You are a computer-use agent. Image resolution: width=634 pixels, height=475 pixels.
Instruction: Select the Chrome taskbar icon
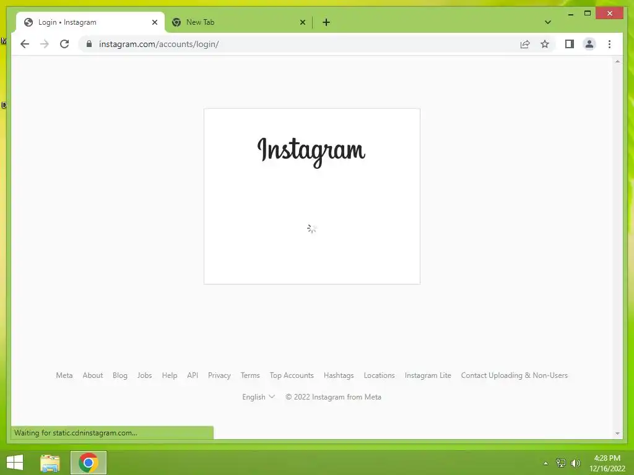89,463
